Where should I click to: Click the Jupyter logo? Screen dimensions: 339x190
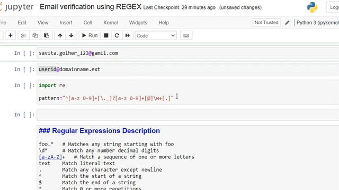tap(17, 7)
